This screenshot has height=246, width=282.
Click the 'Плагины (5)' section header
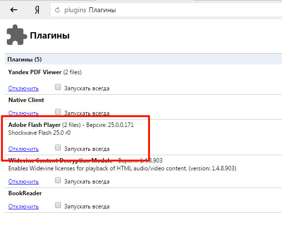pos(25,59)
